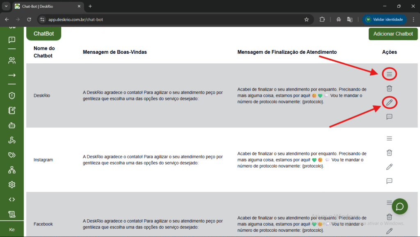Open the hierarchy departments sidebar icon
Image resolution: width=420 pixels, height=237 pixels.
click(x=12, y=170)
